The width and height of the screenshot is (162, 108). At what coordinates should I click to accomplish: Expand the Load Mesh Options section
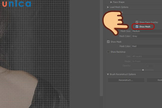coord(108,7)
